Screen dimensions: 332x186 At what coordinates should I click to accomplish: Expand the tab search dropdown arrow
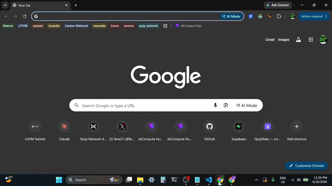(x=5, y=5)
